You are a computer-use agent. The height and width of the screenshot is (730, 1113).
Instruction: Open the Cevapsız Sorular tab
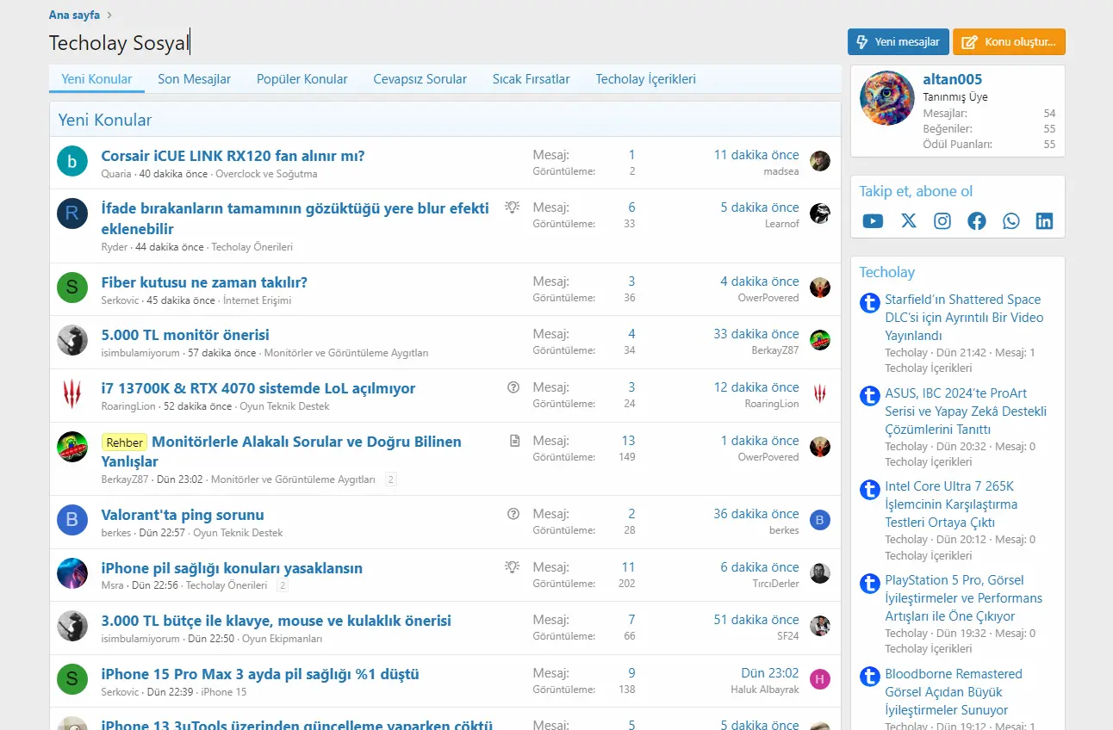point(420,79)
